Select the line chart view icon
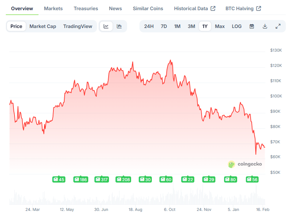292x216 pixels. click(106, 26)
